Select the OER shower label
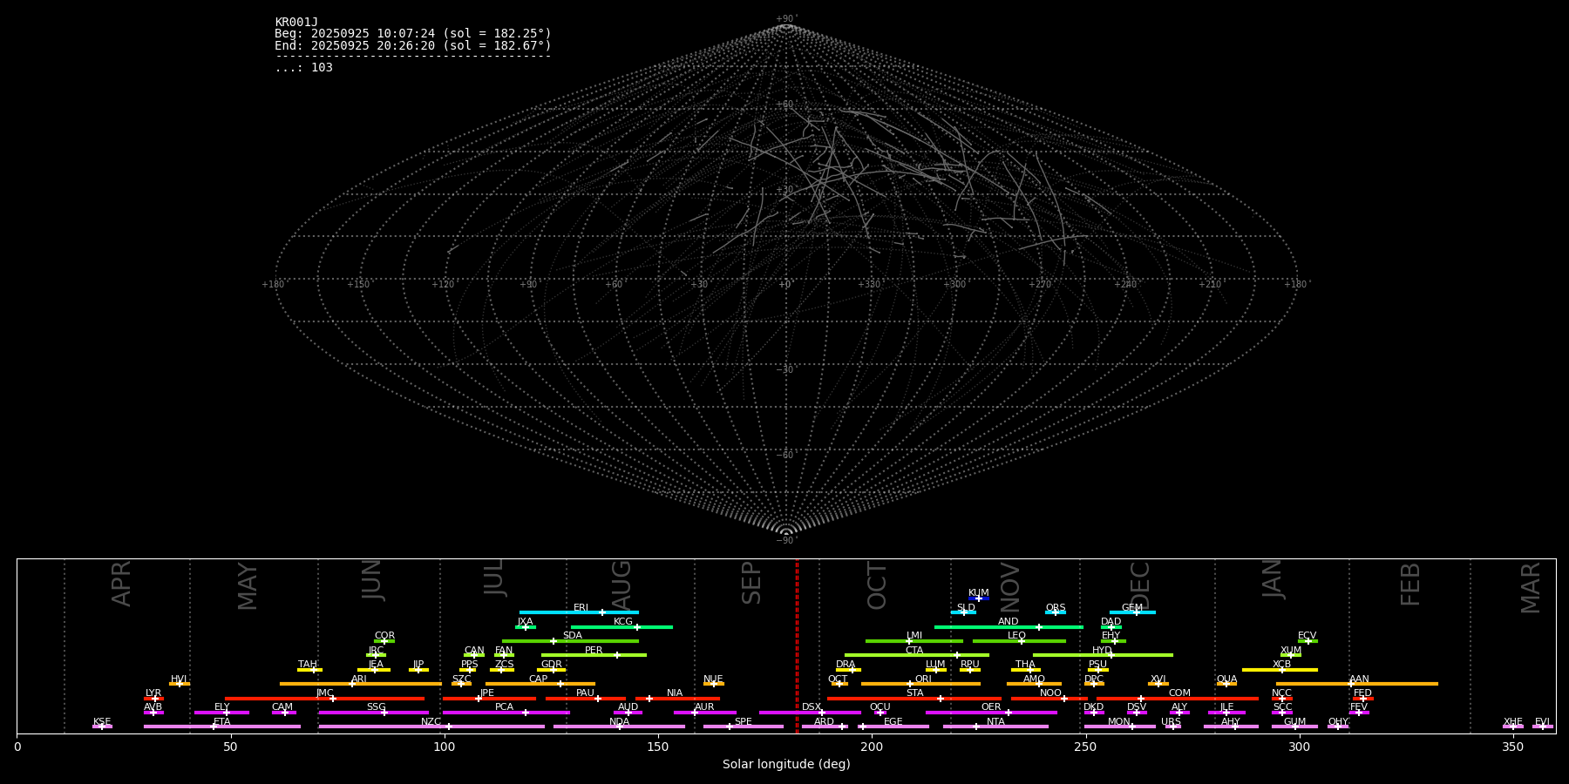The width and height of the screenshot is (1569, 784). 991,707
